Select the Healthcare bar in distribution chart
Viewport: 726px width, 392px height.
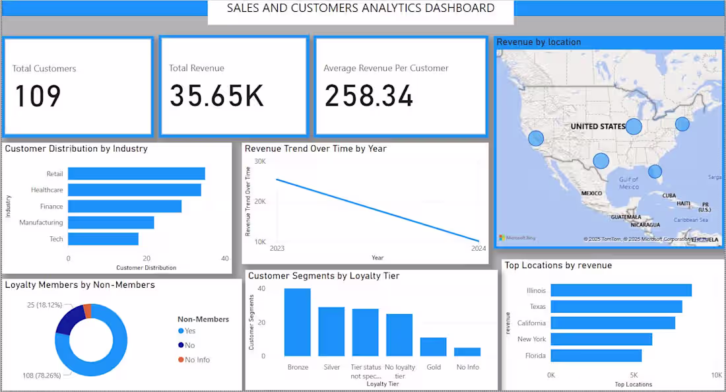[133, 189]
